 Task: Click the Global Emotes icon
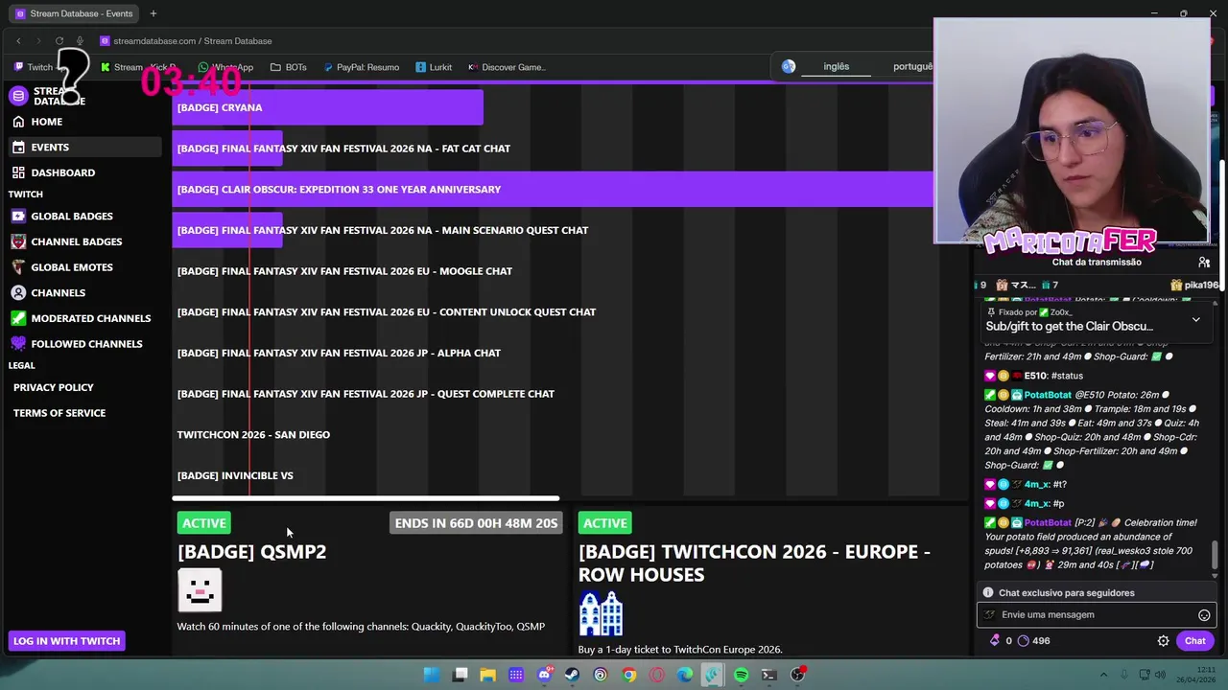pyautogui.click(x=18, y=267)
